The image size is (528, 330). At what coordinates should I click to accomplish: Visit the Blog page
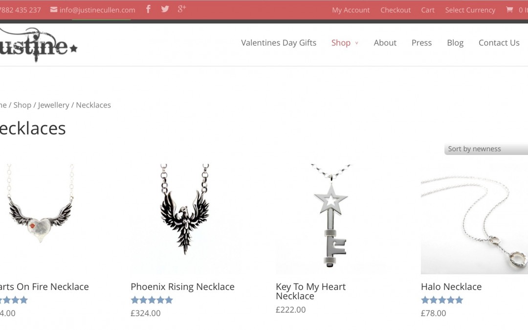coord(455,43)
